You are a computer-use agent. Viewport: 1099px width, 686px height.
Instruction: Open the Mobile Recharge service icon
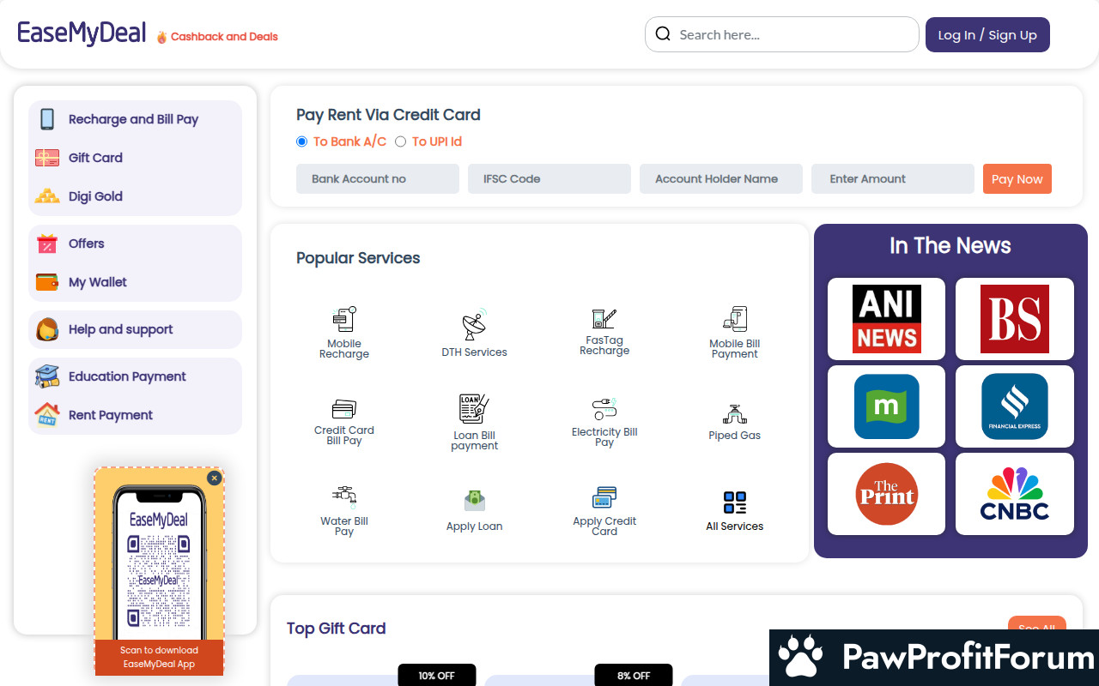(344, 320)
